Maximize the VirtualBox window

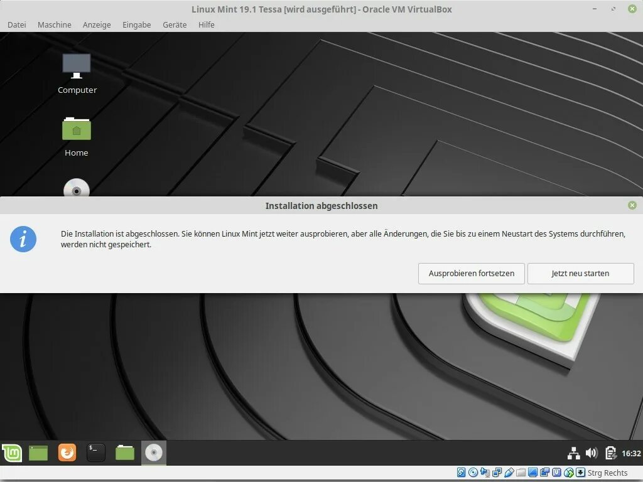click(613, 9)
